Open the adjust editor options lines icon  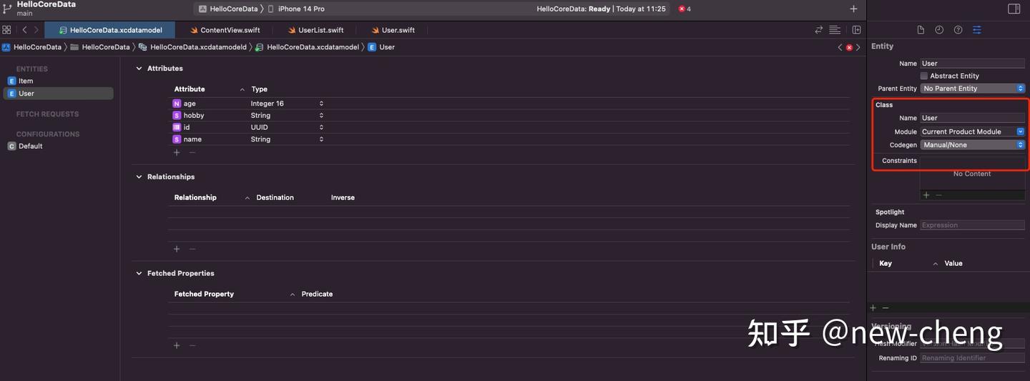pyautogui.click(x=835, y=30)
